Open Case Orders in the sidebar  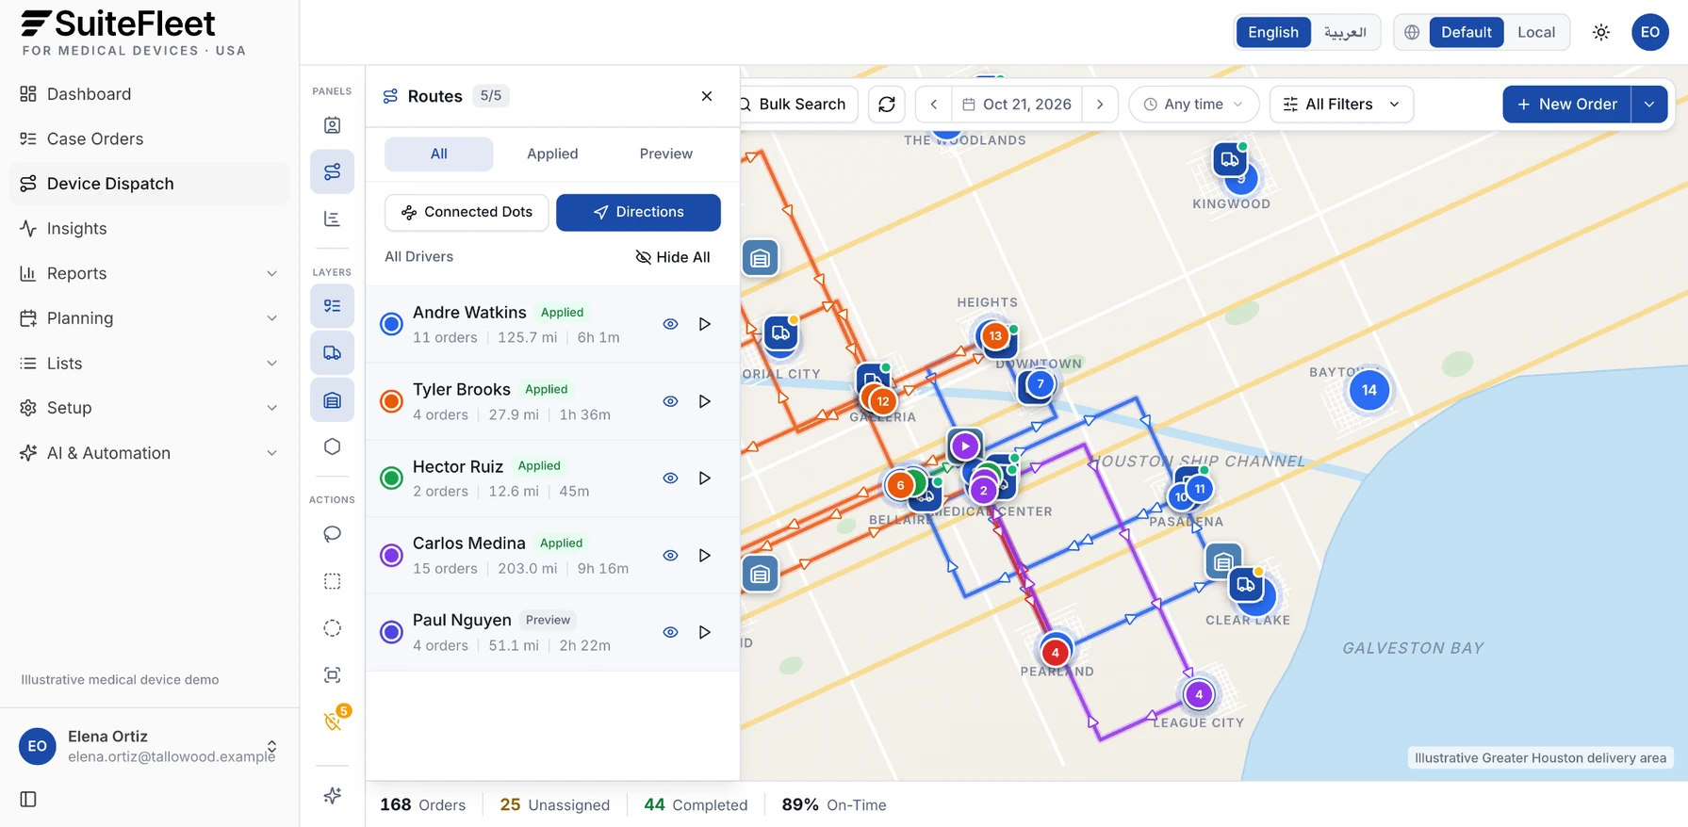(150, 138)
